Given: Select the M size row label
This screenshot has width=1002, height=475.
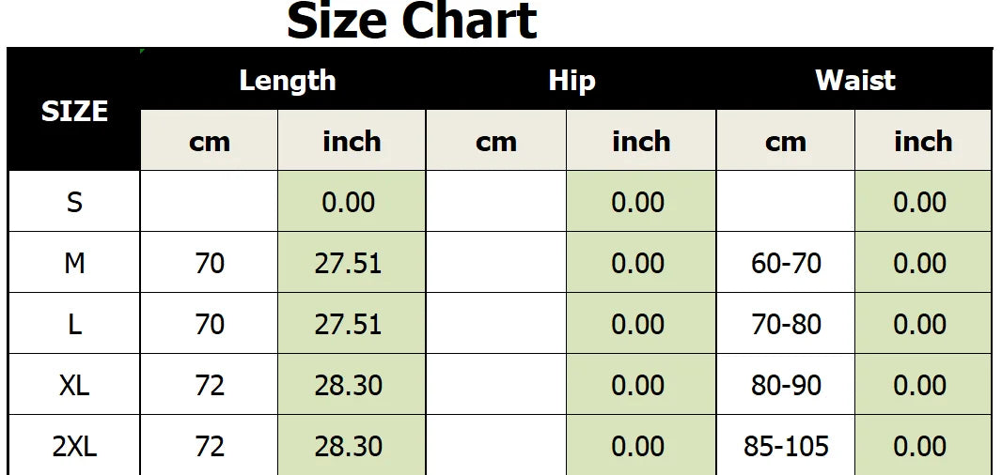Looking at the screenshot, I should point(74,263).
